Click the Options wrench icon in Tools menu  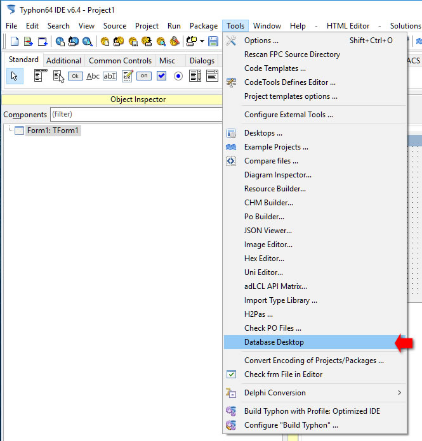coord(231,41)
